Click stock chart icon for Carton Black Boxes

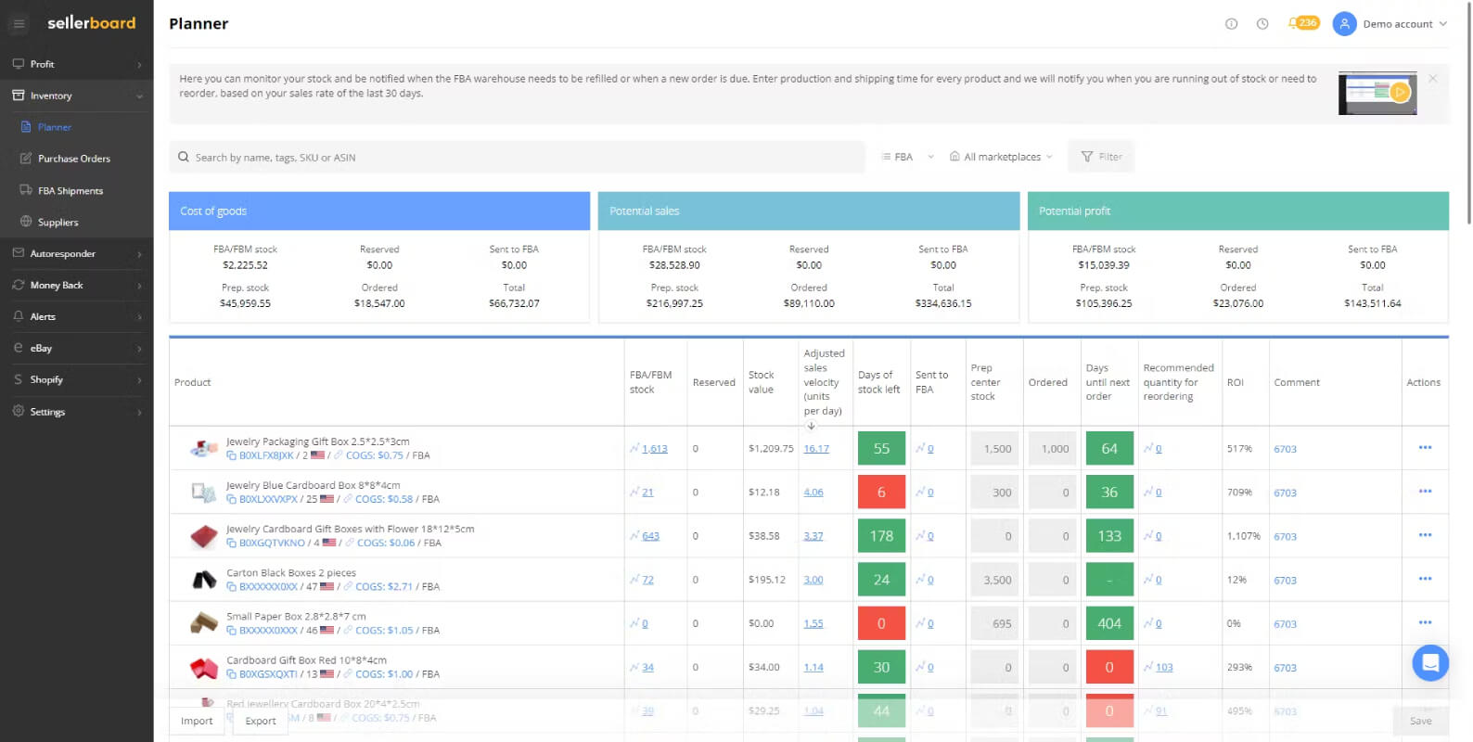pyautogui.click(x=634, y=580)
